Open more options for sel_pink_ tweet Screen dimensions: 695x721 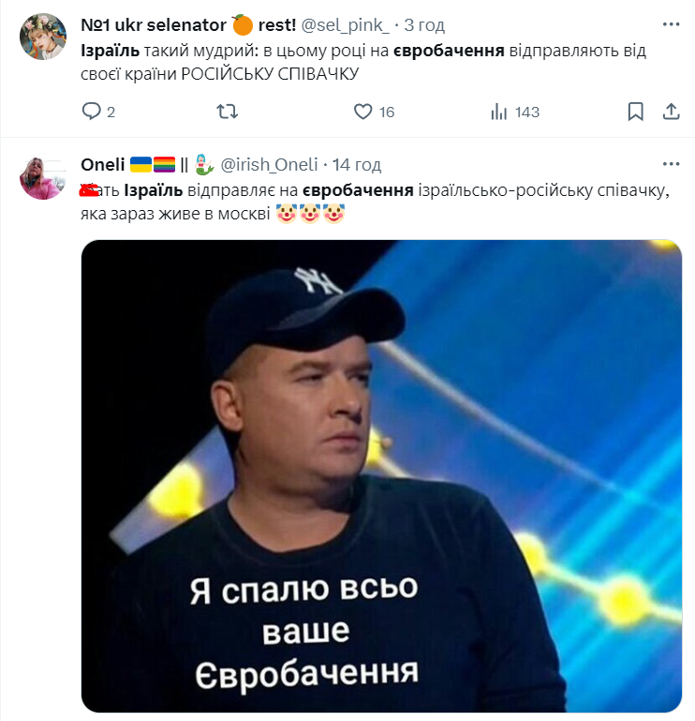tap(671, 24)
